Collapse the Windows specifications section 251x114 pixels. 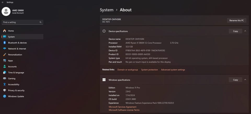coord(245,80)
